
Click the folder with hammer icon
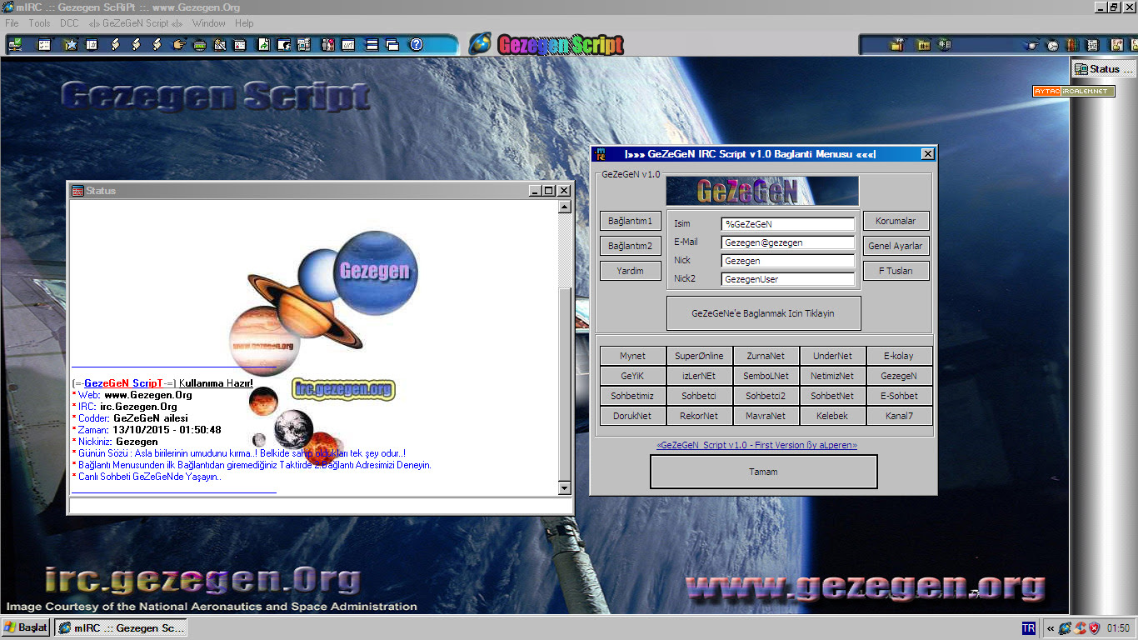(897, 45)
